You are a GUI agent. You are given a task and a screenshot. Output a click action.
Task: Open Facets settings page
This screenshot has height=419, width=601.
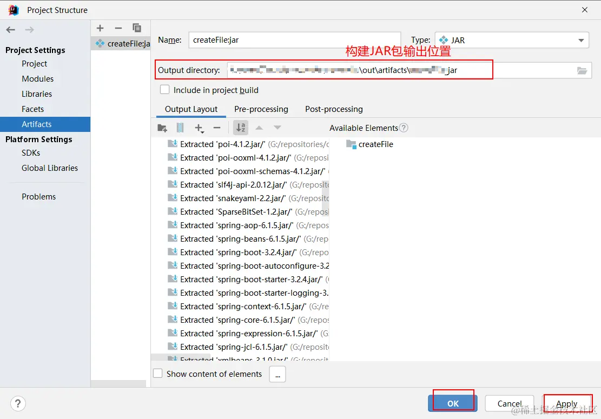(32, 109)
